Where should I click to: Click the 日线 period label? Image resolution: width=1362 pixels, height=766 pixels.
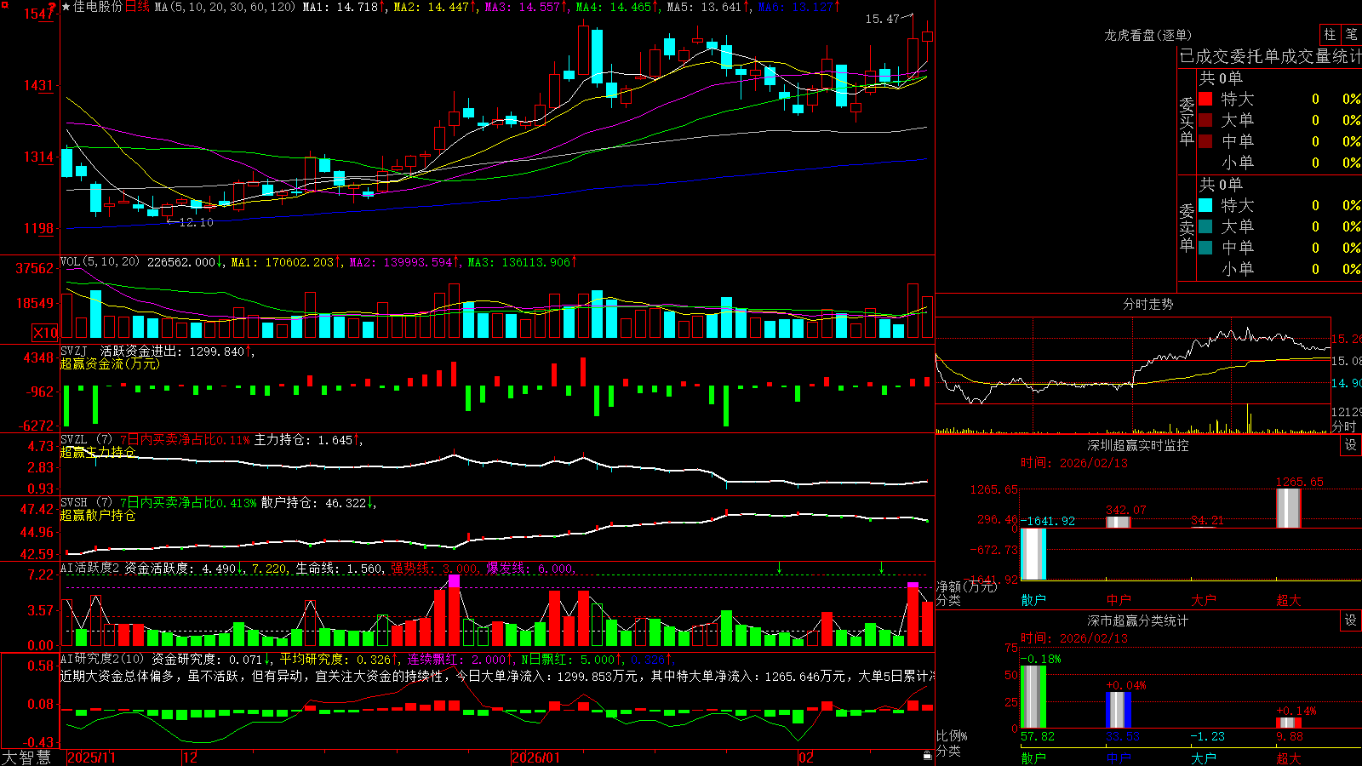138,7
